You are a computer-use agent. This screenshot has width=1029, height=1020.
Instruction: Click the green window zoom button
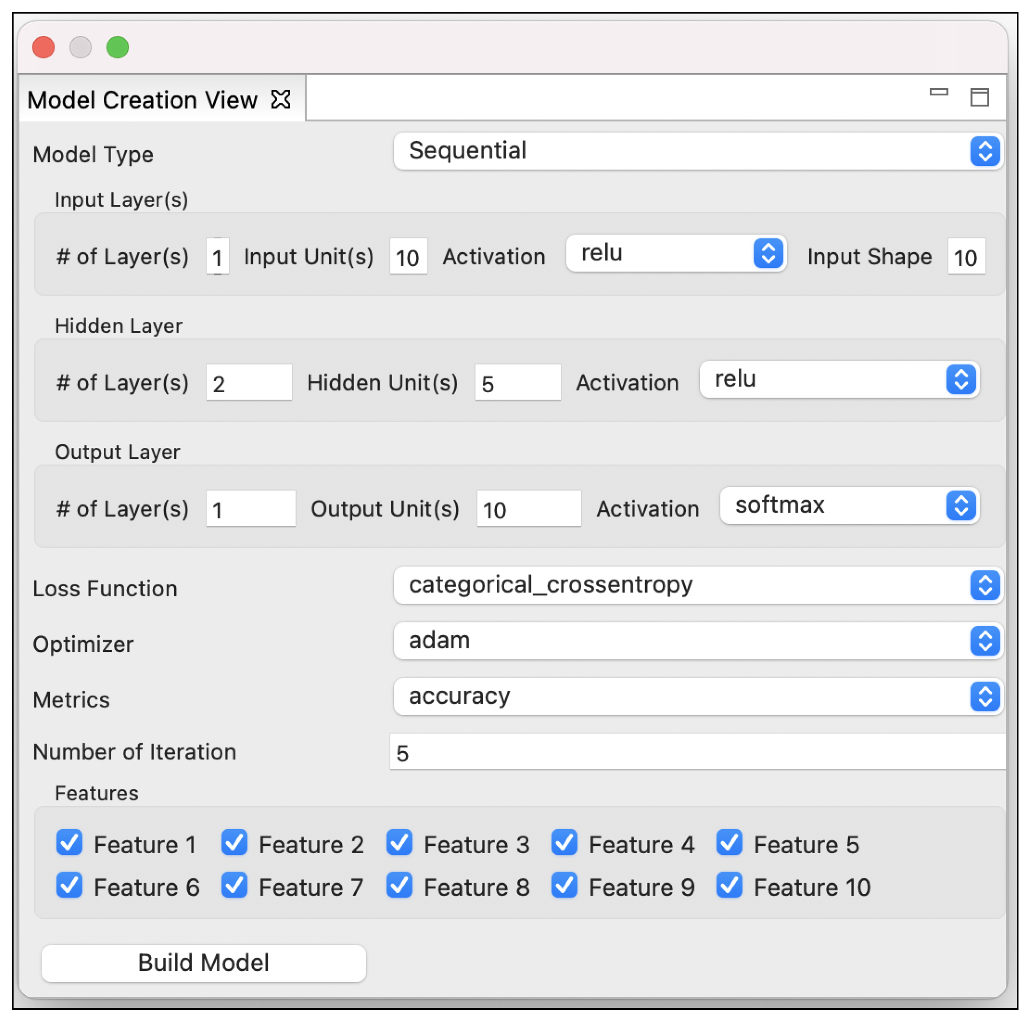coord(118,47)
